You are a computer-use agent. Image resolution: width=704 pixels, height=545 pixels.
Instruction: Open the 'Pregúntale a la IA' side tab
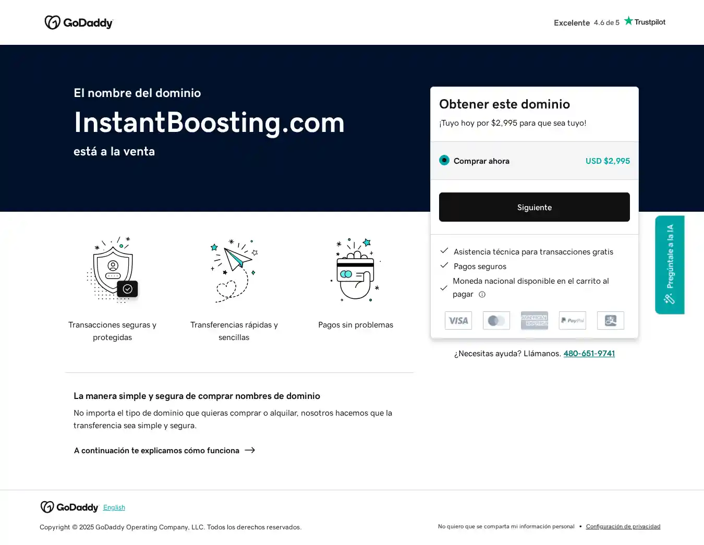pyautogui.click(x=670, y=264)
